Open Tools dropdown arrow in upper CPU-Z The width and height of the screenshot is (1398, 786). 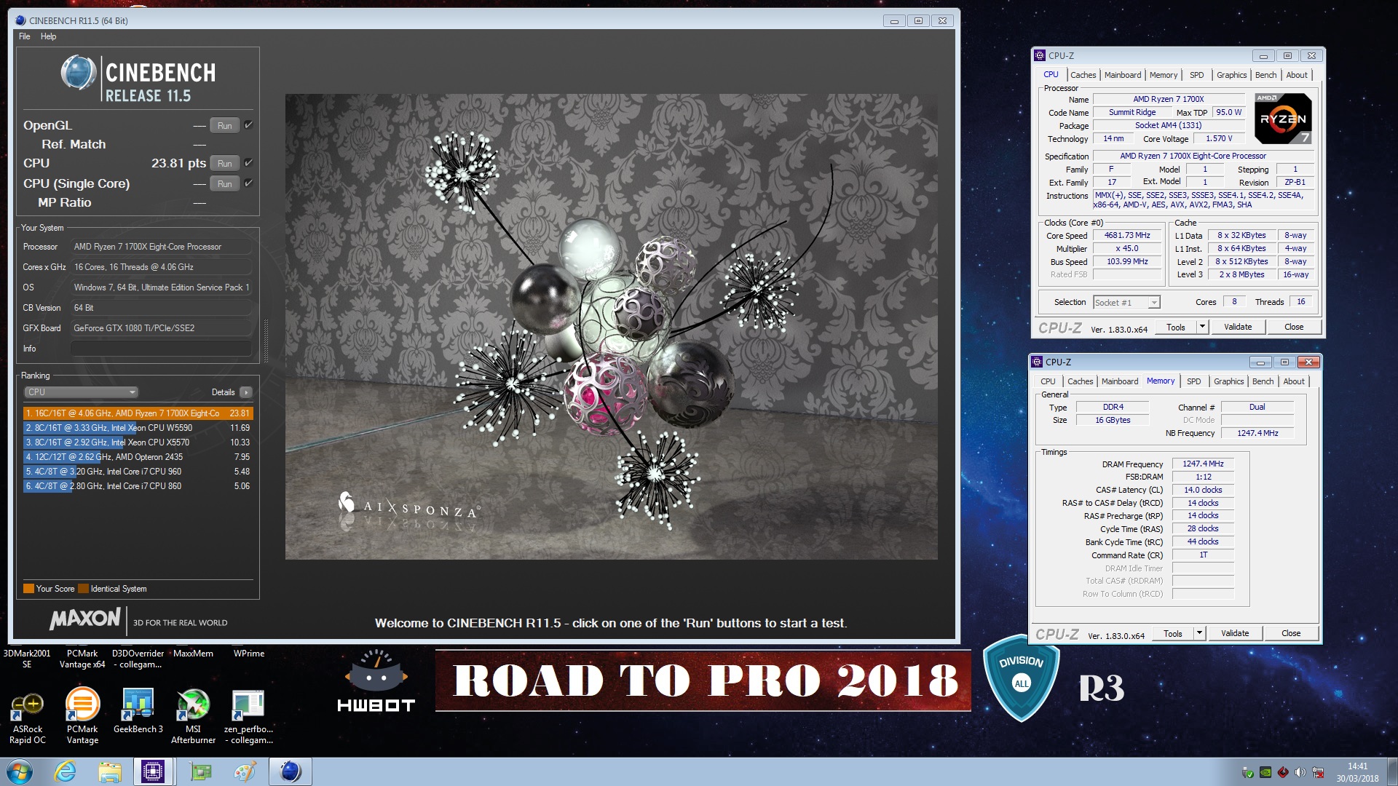pyautogui.click(x=1202, y=327)
